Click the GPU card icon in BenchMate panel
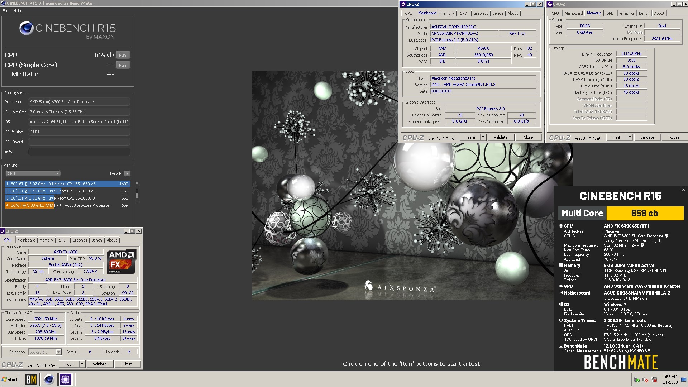The width and height of the screenshot is (688, 387). [561, 286]
